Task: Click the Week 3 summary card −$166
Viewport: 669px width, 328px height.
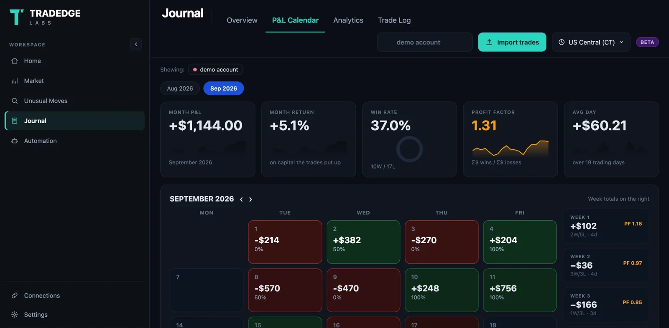Action: pos(606,305)
